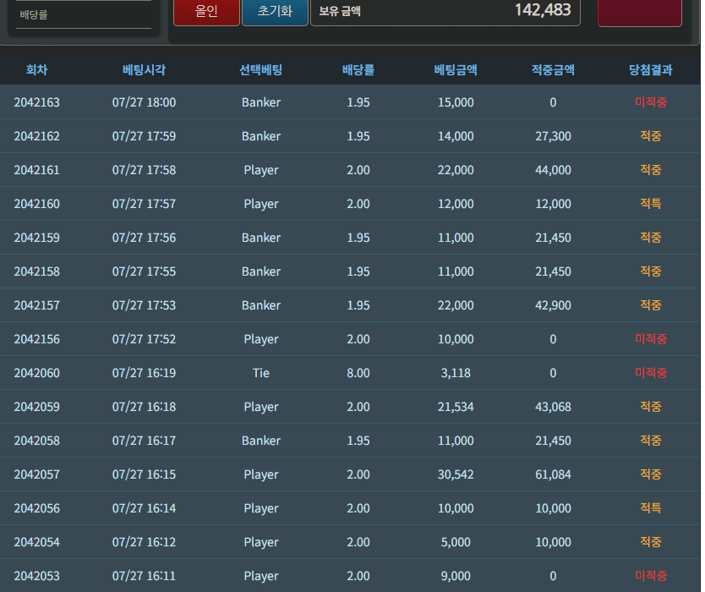Click the 61,084 winning amount
Screen dimensions: 705x592
pyautogui.click(x=553, y=474)
